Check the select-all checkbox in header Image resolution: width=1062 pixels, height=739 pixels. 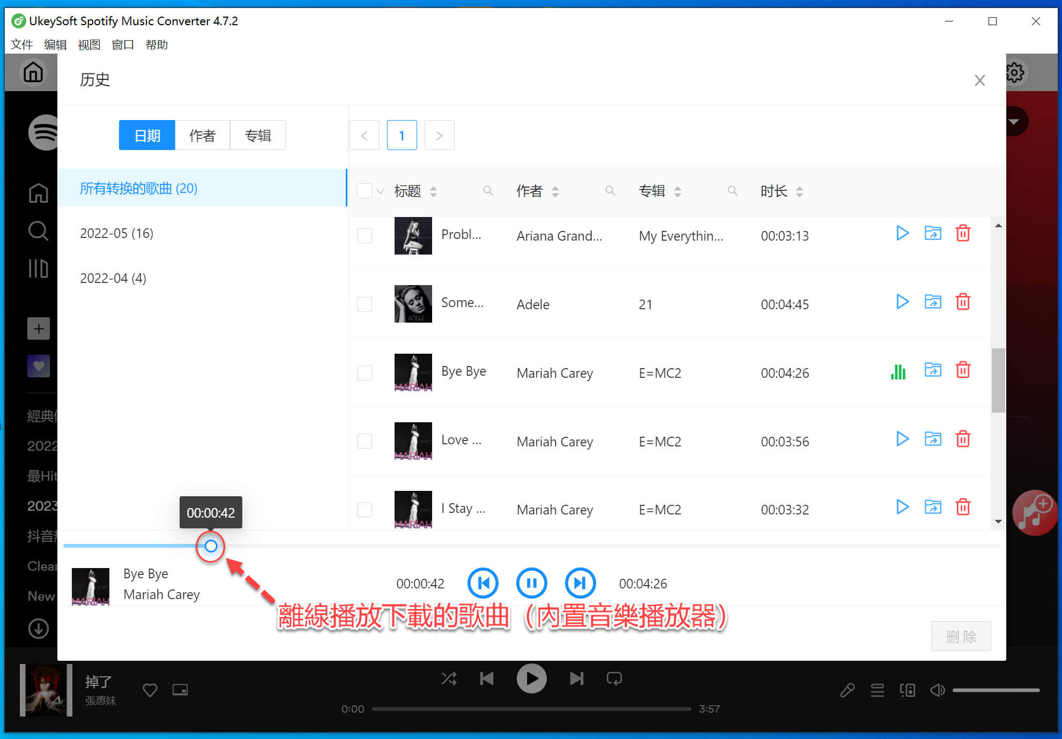click(365, 191)
